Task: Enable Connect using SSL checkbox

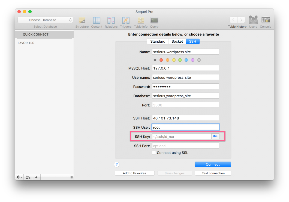Action: coord(154,153)
